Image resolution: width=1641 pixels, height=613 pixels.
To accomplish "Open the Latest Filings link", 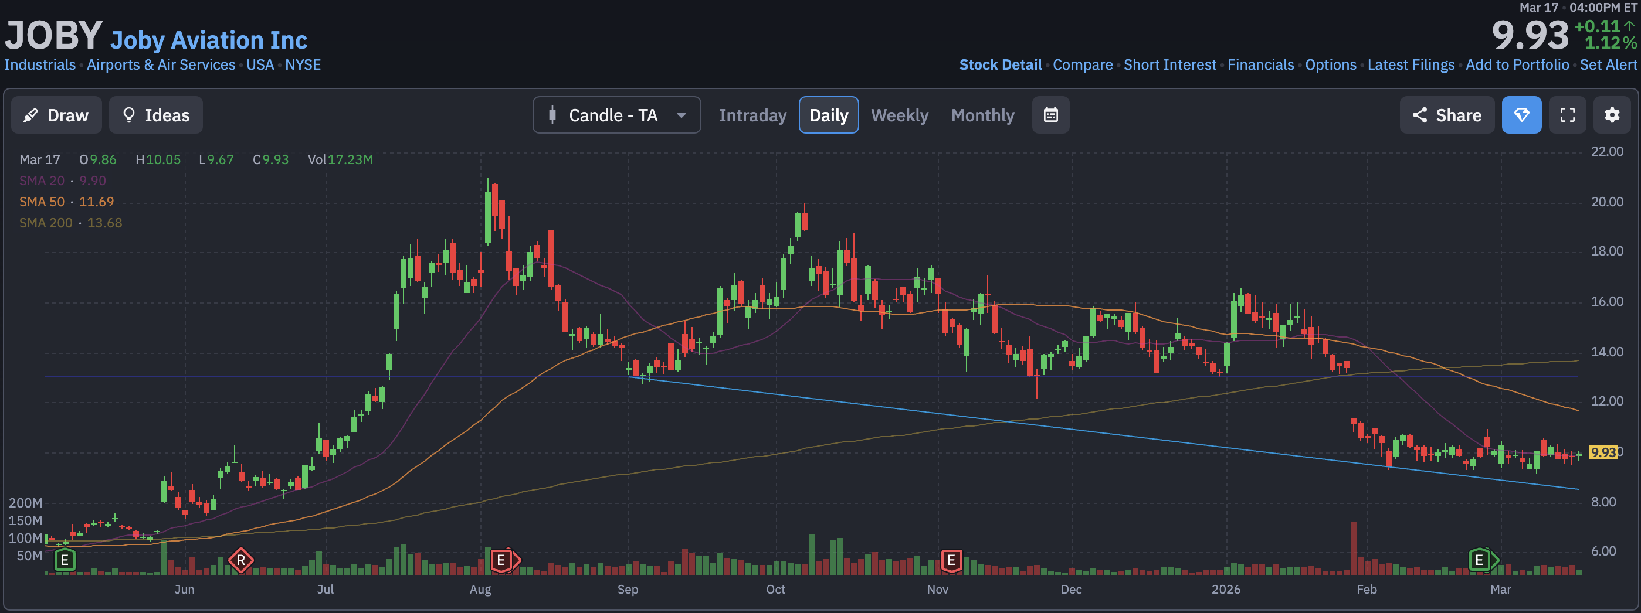I will pyautogui.click(x=1411, y=65).
